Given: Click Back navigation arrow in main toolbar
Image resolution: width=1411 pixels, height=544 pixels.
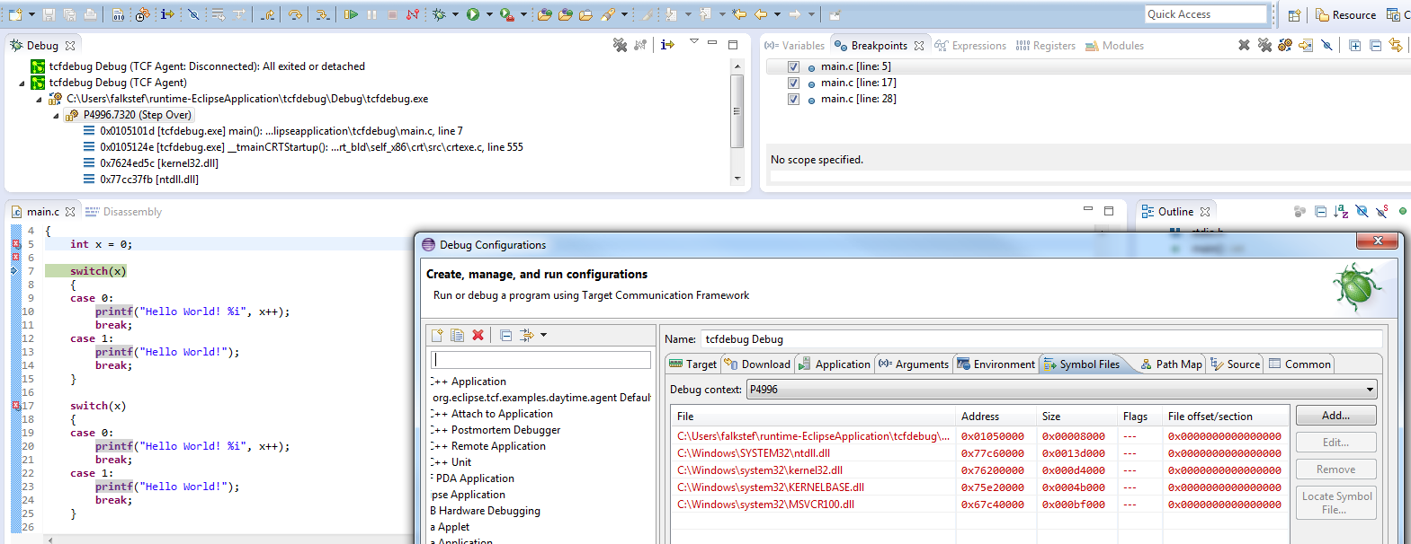Looking at the screenshot, I should (x=761, y=14).
